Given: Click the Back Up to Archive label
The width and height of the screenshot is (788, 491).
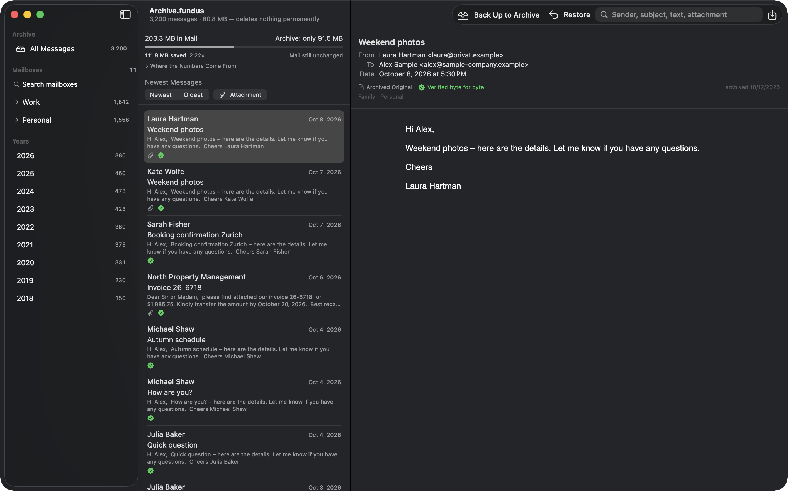Looking at the screenshot, I should click(x=507, y=15).
